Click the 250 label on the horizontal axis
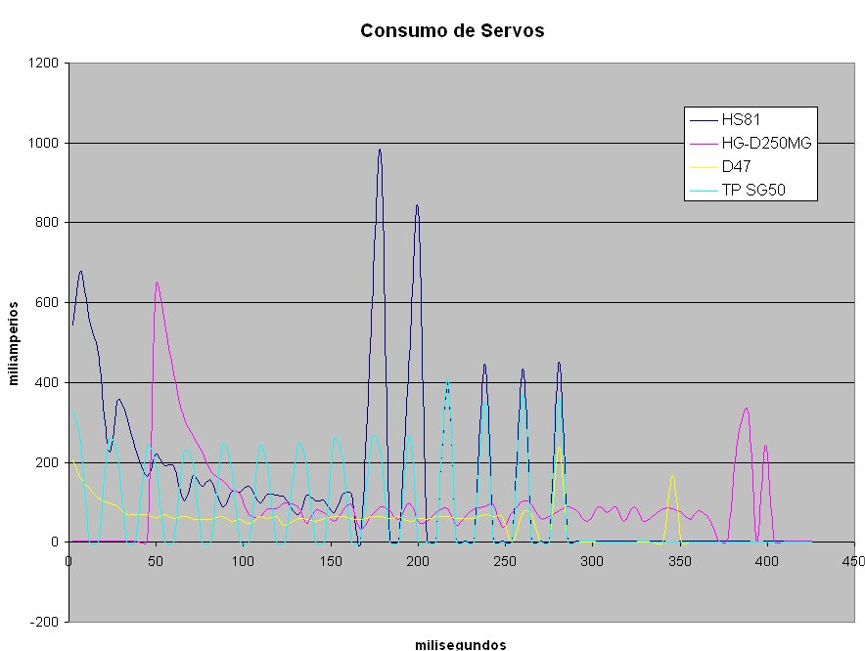 coord(505,561)
